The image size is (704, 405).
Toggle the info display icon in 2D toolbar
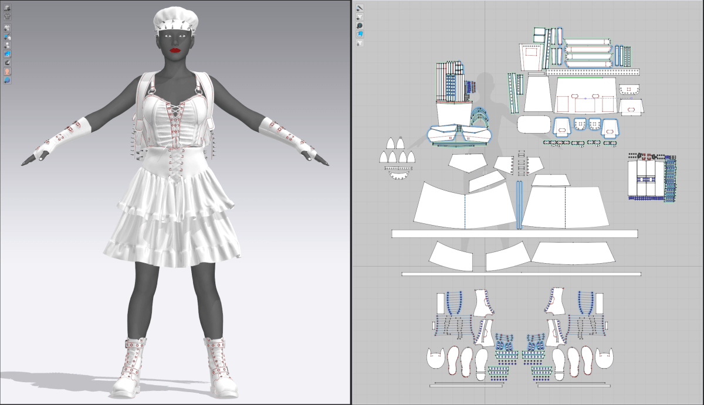pos(360,26)
